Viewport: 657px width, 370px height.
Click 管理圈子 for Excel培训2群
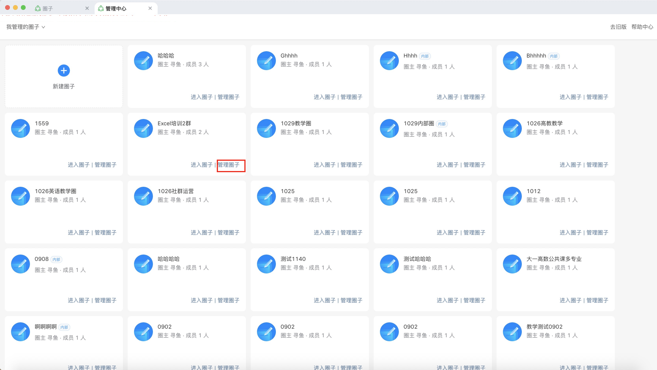tap(229, 165)
